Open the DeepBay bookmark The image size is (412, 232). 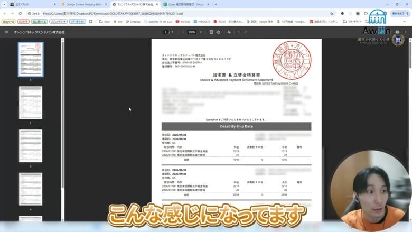(134, 22)
